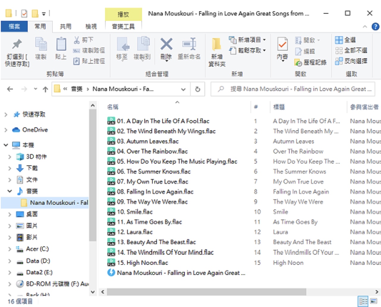The width and height of the screenshot is (381, 307).
Task: Open Explorer Help question mark icon
Action: pyautogui.click(x=375, y=27)
